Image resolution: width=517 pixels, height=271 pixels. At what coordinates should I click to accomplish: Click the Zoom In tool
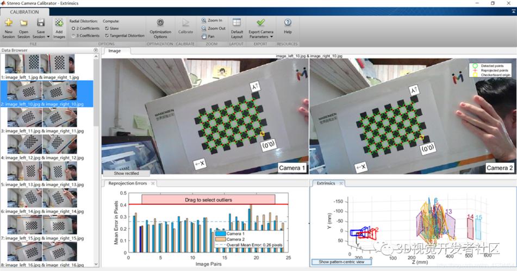point(211,21)
